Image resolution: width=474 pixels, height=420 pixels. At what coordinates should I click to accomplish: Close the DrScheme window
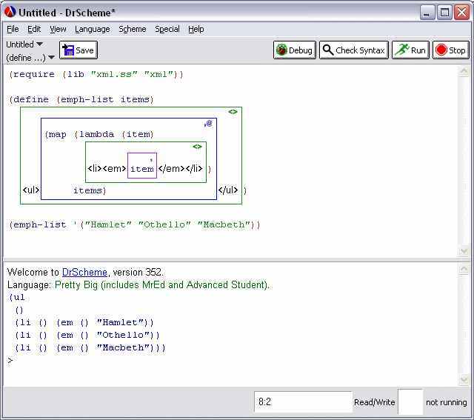[x=462, y=13]
